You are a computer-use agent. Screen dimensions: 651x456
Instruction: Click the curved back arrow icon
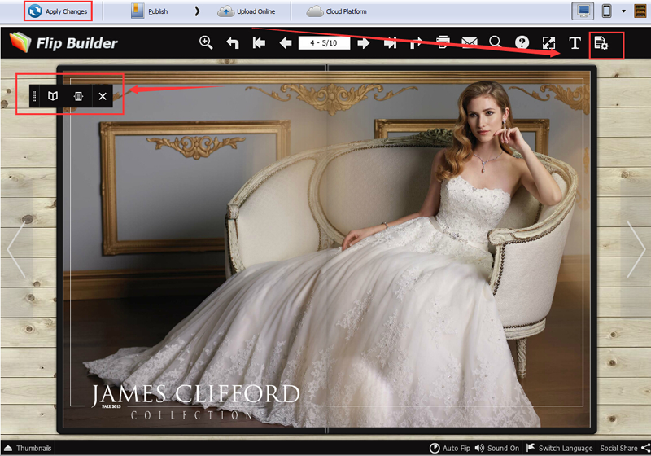pyautogui.click(x=233, y=42)
